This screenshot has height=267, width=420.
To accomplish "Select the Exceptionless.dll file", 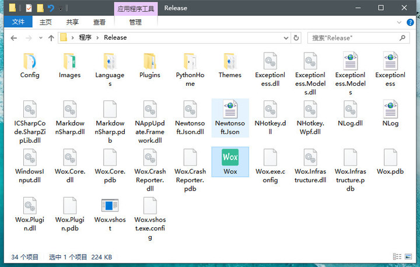I will 270,70.
